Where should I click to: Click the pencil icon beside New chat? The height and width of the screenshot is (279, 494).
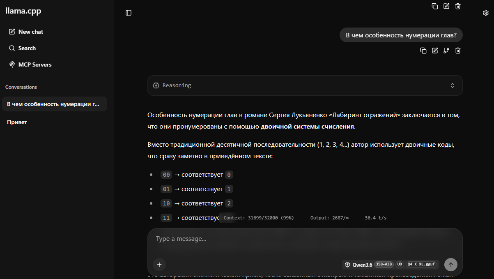point(12,32)
